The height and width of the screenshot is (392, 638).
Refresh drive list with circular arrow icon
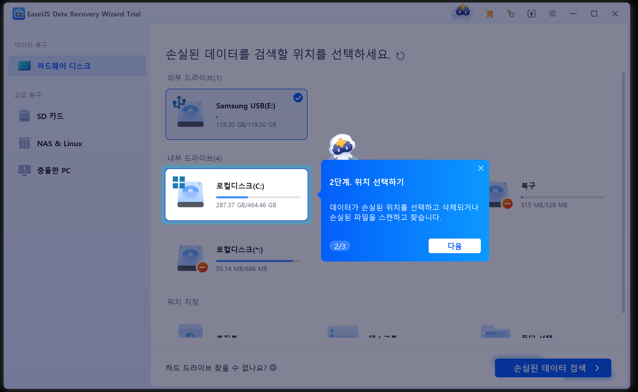[x=400, y=56]
